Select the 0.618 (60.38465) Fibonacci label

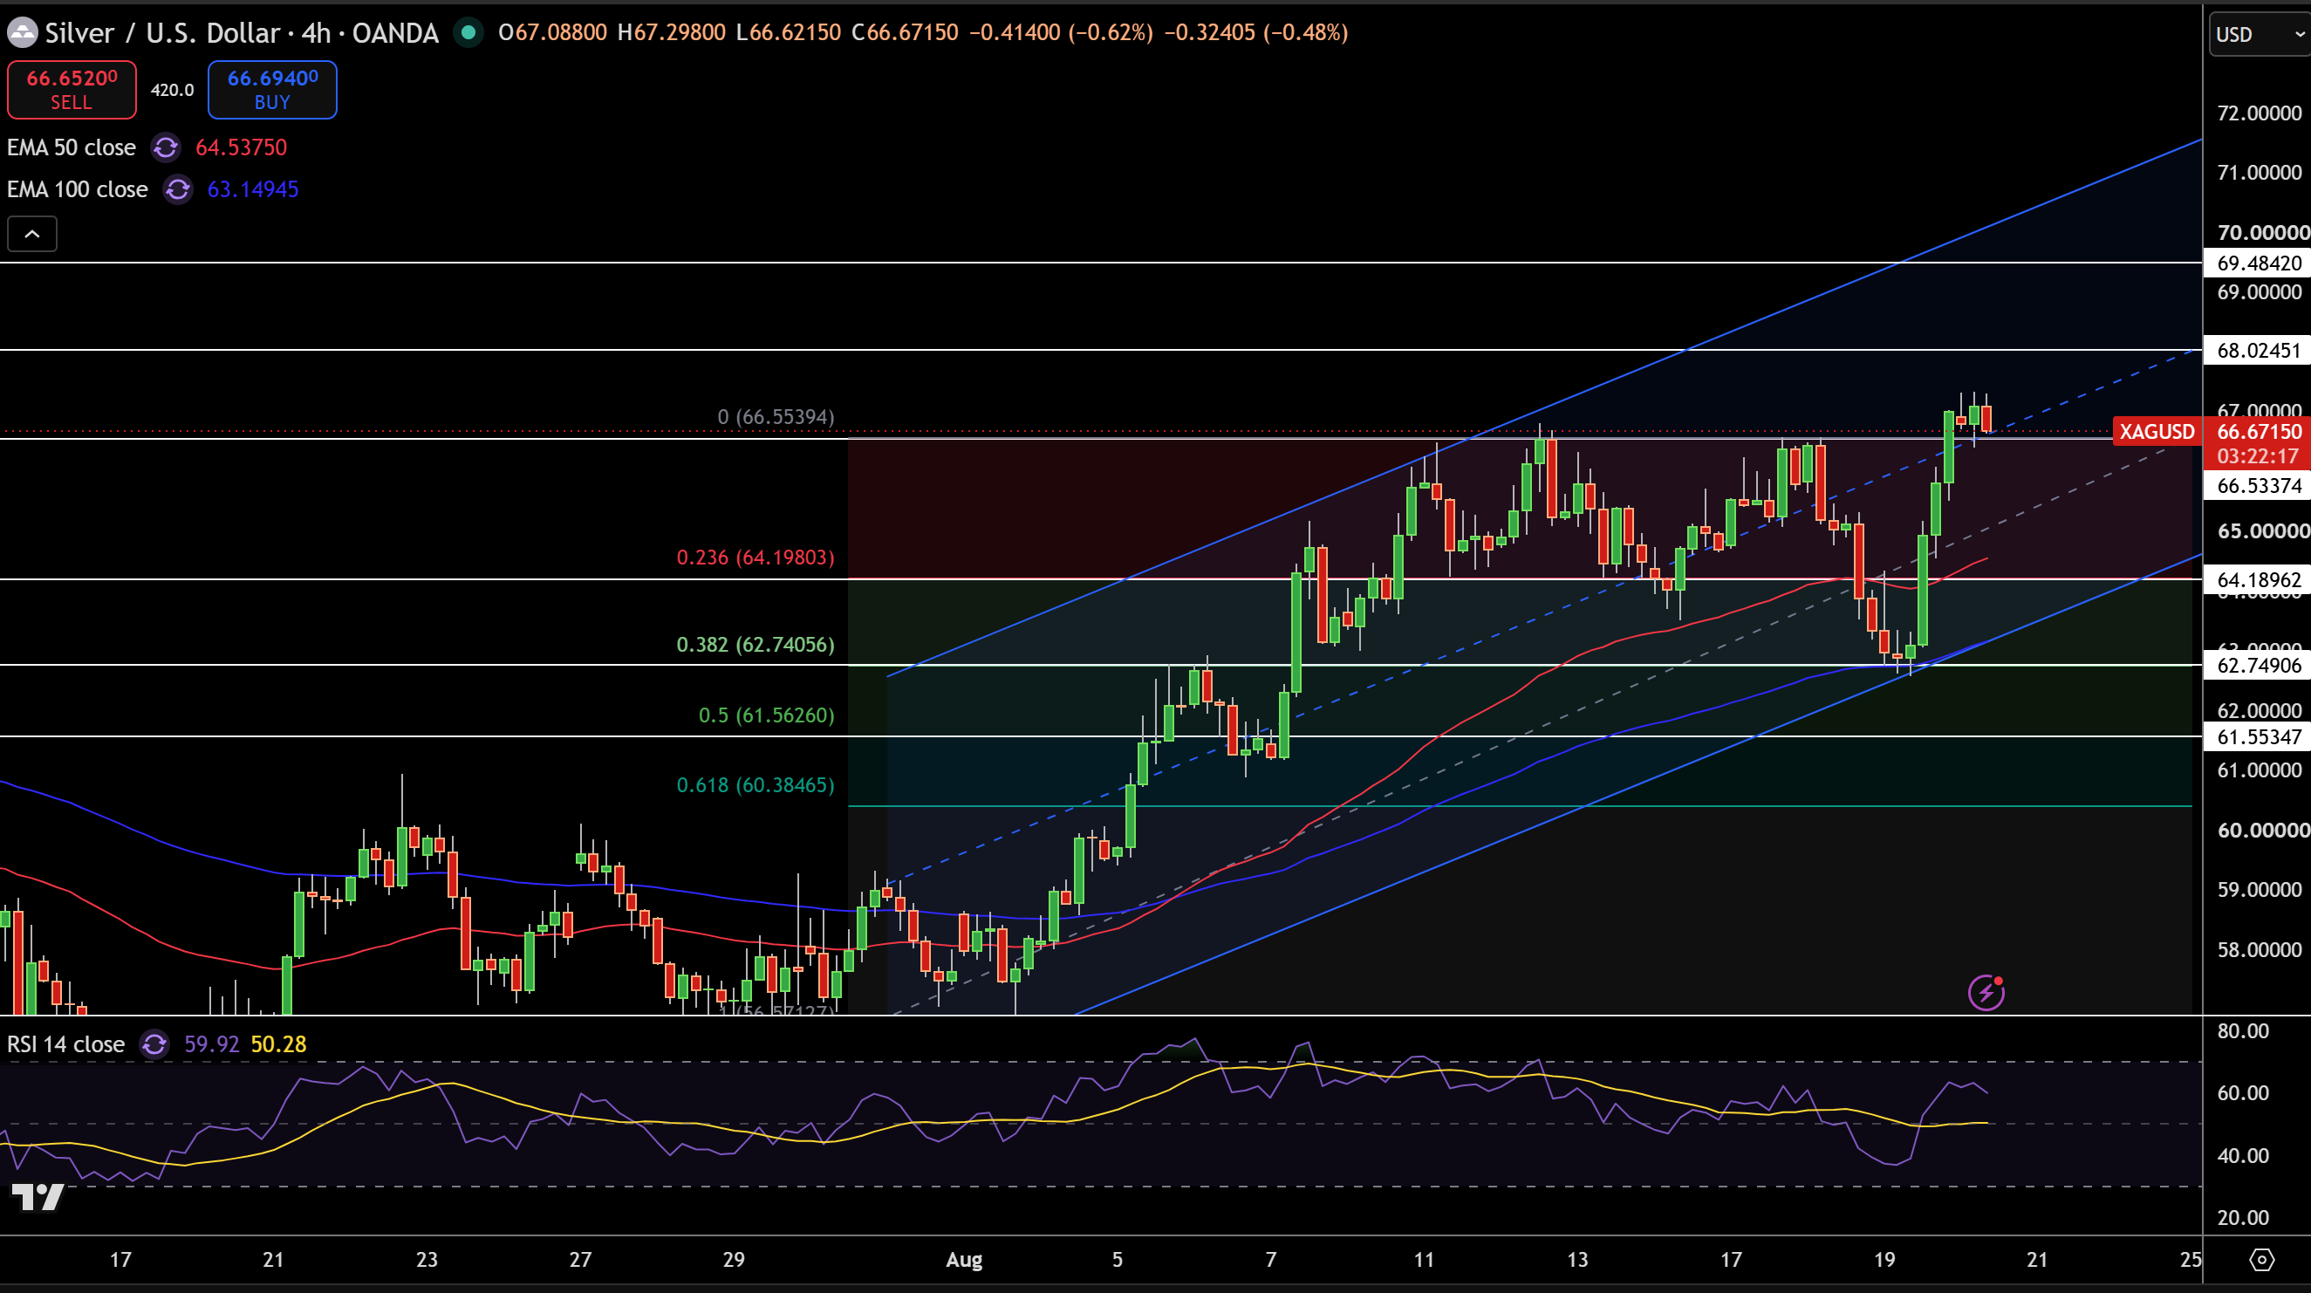click(756, 785)
